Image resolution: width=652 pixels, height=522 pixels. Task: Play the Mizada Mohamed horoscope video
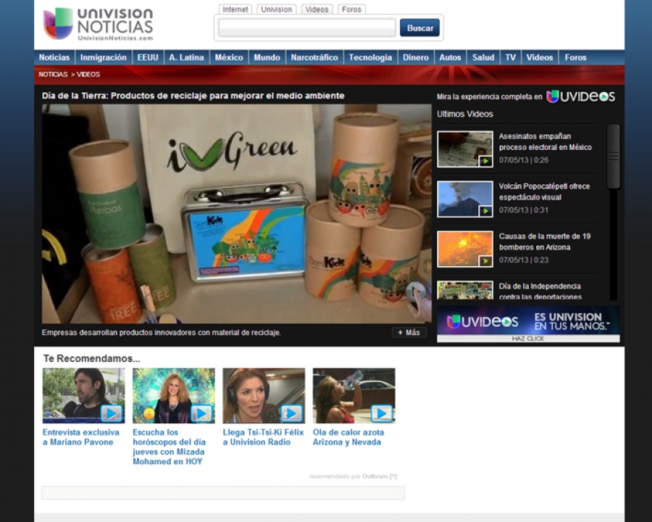[x=173, y=396]
